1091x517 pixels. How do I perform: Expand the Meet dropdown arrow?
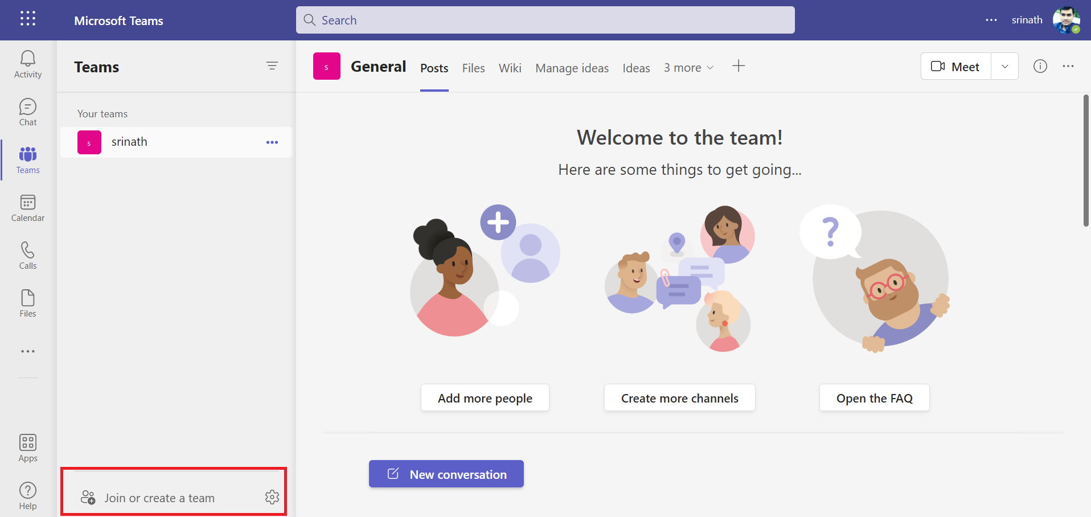pyautogui.click(x=1005, y=67)
